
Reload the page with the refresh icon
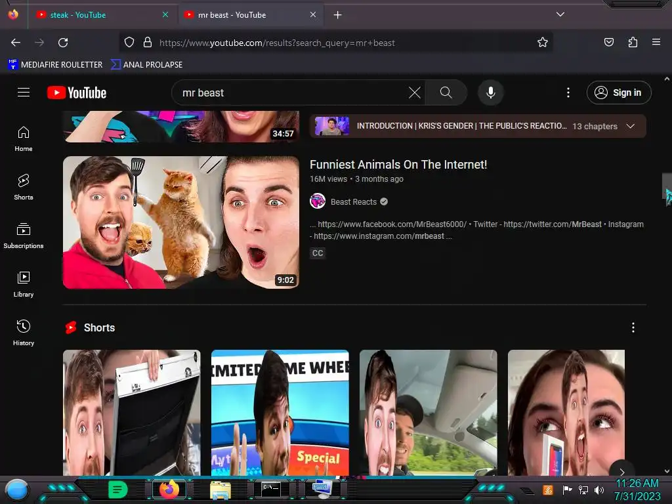[63, 43]
